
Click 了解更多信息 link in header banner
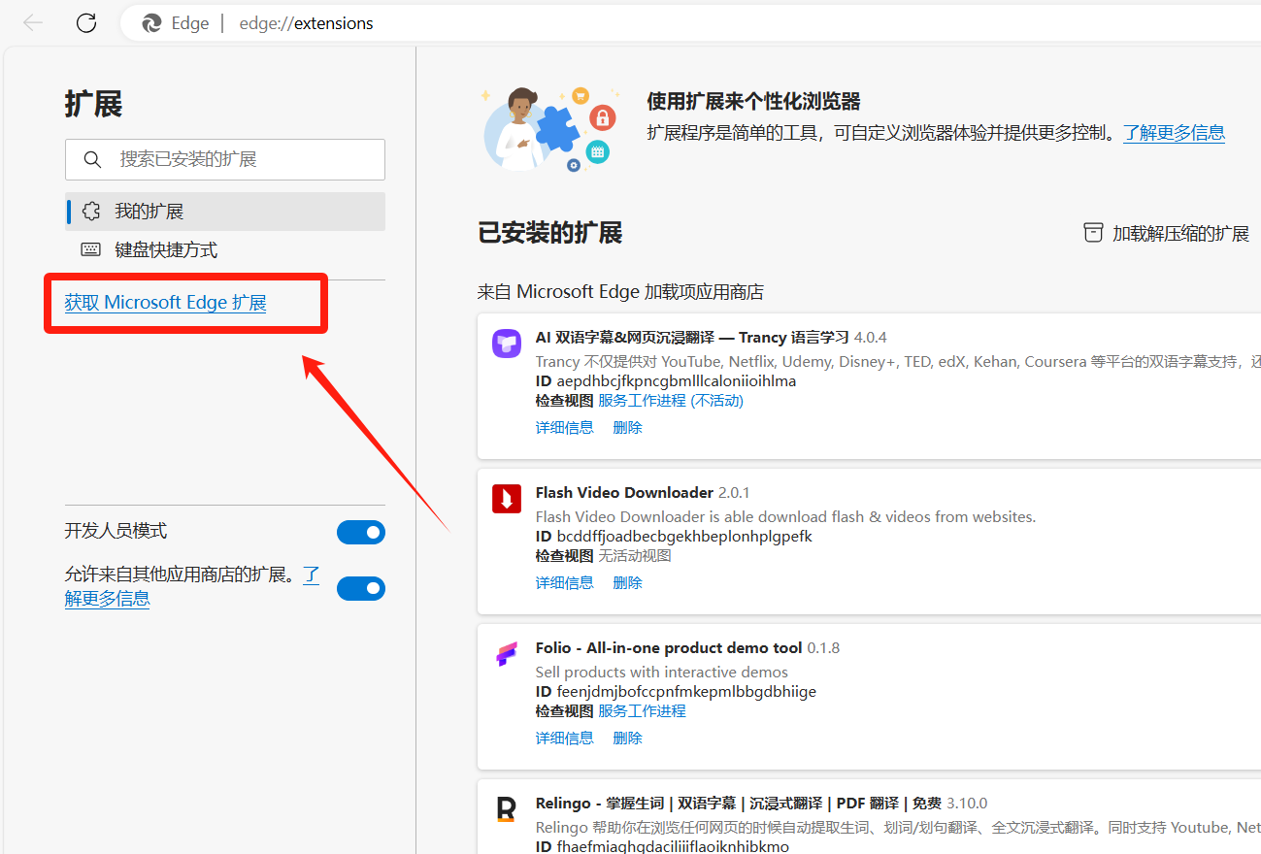(x=1174, y=133)
